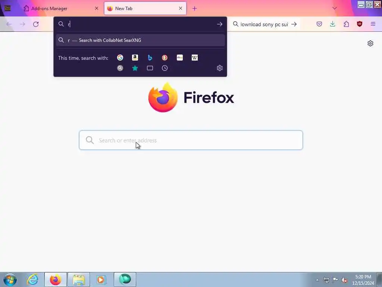Click the Firefox taskbar button

tap(56, 280)
